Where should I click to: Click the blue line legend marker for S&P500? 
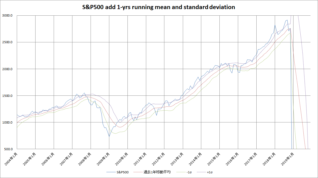point(111,172)
